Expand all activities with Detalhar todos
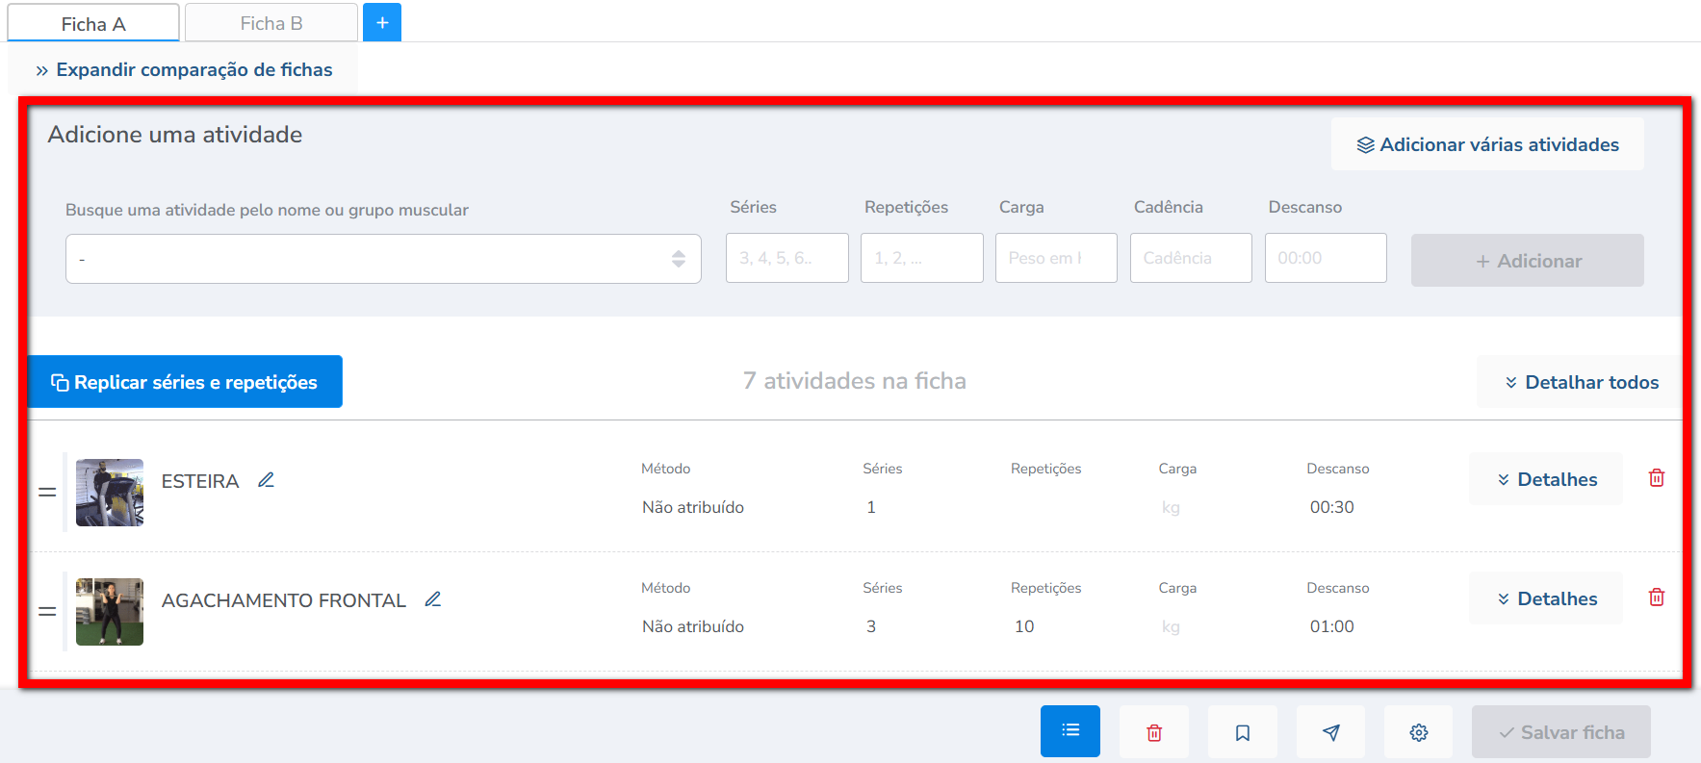The image size is (1701, 763). tap(1581, 382)
